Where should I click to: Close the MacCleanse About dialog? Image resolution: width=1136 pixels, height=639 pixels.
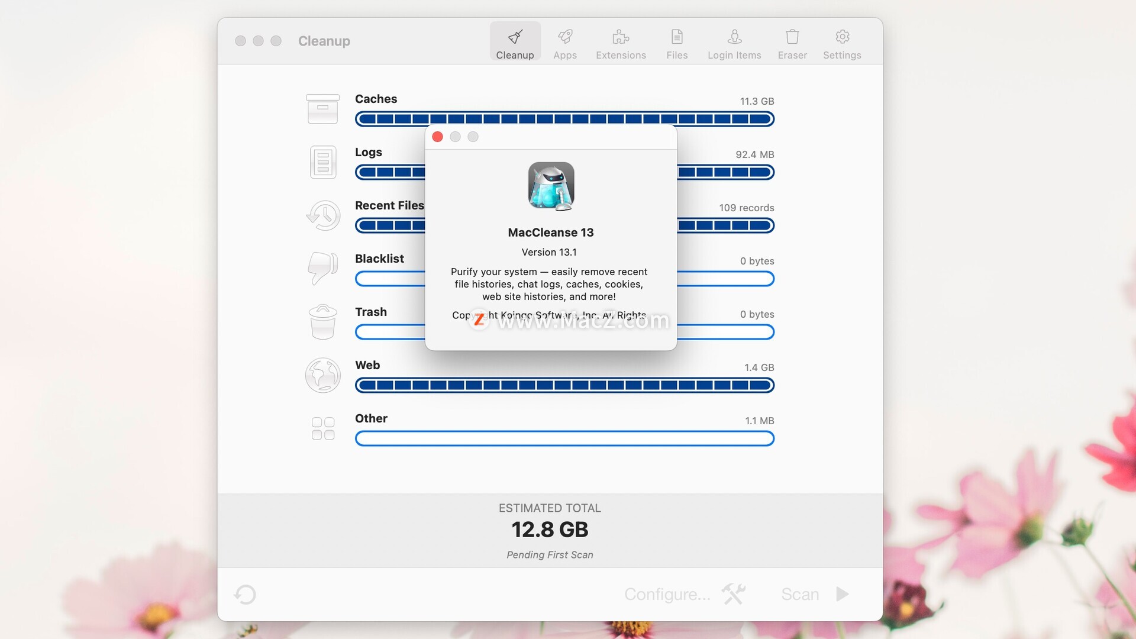click(x=438, y=137)
